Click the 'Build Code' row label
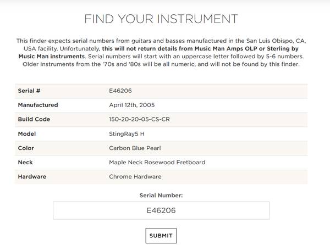 [x=34, y=119]
